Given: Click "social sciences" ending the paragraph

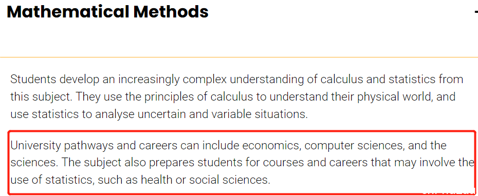Looking at the screenshot, I should tap(230, 180).
